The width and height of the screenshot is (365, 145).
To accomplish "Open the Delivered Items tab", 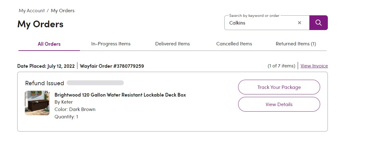I will point(172,44).
